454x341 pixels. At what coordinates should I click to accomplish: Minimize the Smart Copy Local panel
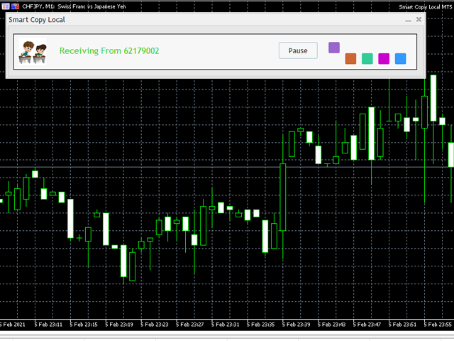[x=408, y=20]
